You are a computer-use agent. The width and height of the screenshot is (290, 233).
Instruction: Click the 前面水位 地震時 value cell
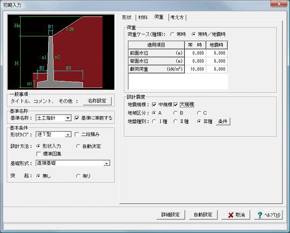coord(217,53)
